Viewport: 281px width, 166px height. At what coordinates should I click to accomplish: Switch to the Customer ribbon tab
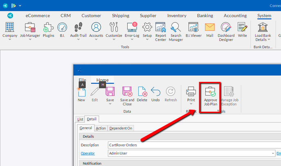91,16
